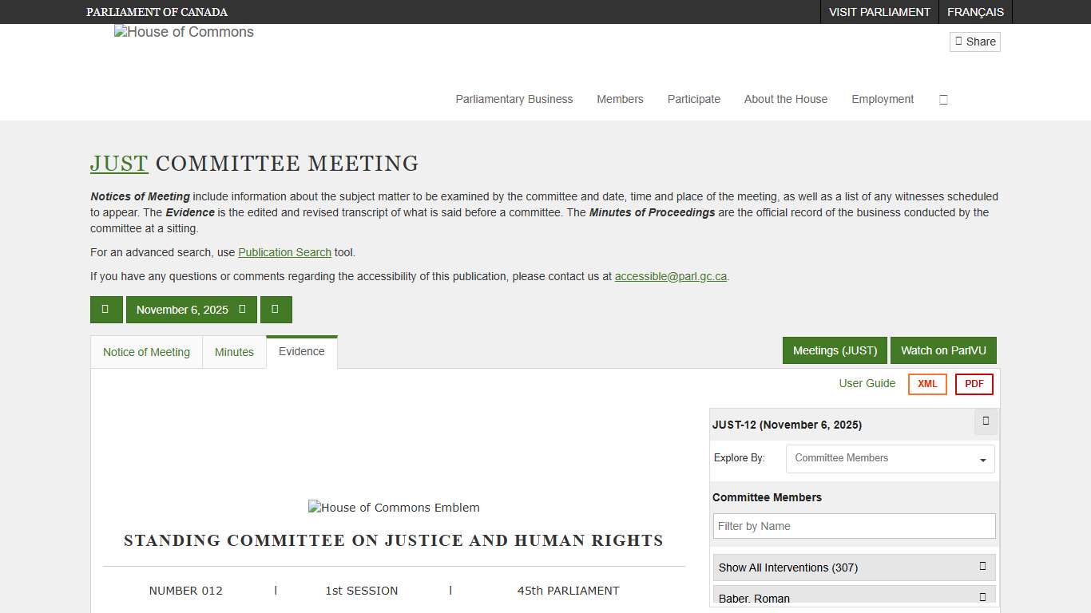Click the Filter by Name field
The image size is (1091, 613).
click(853, 526)
